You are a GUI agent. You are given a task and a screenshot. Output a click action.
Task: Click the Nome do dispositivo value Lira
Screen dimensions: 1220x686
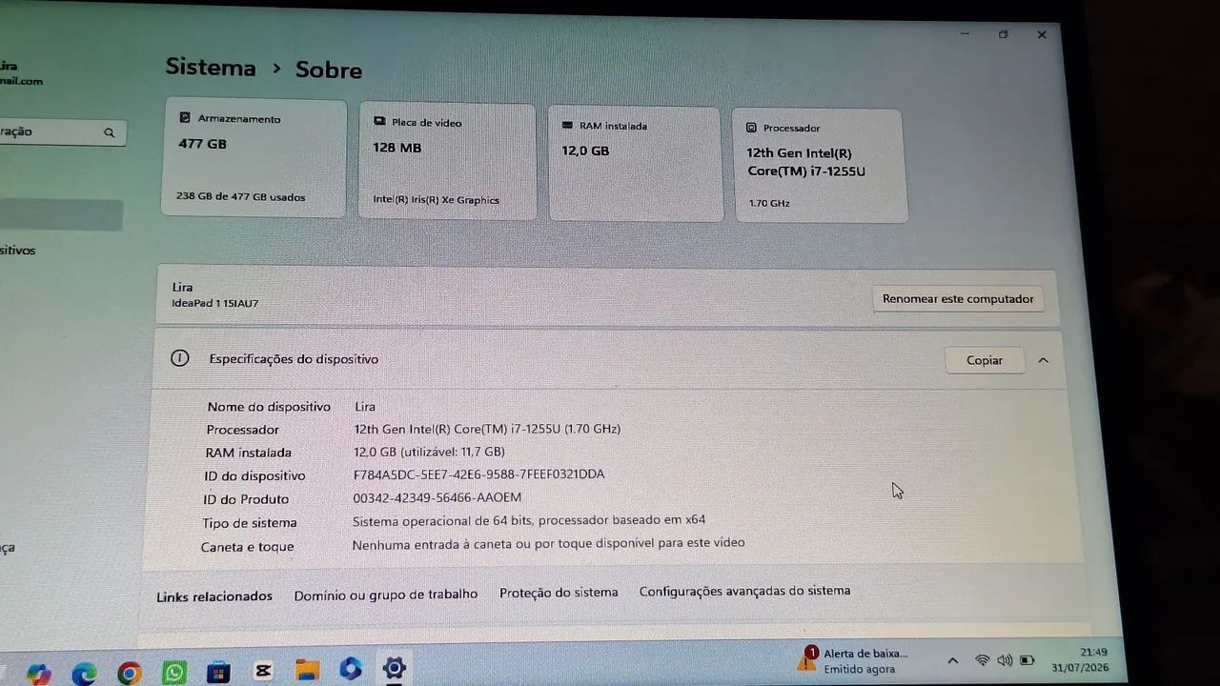[x=365, y=406]
